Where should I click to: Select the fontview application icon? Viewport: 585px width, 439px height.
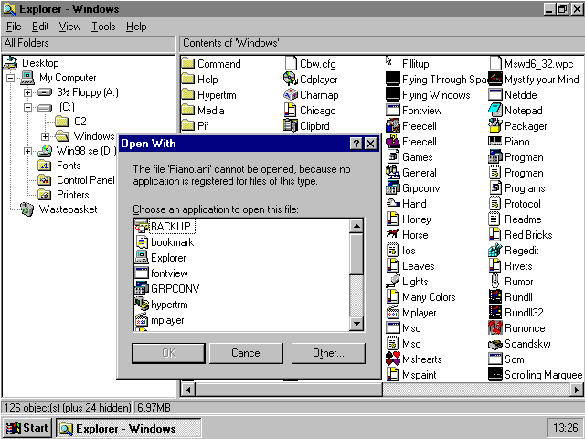142,273
